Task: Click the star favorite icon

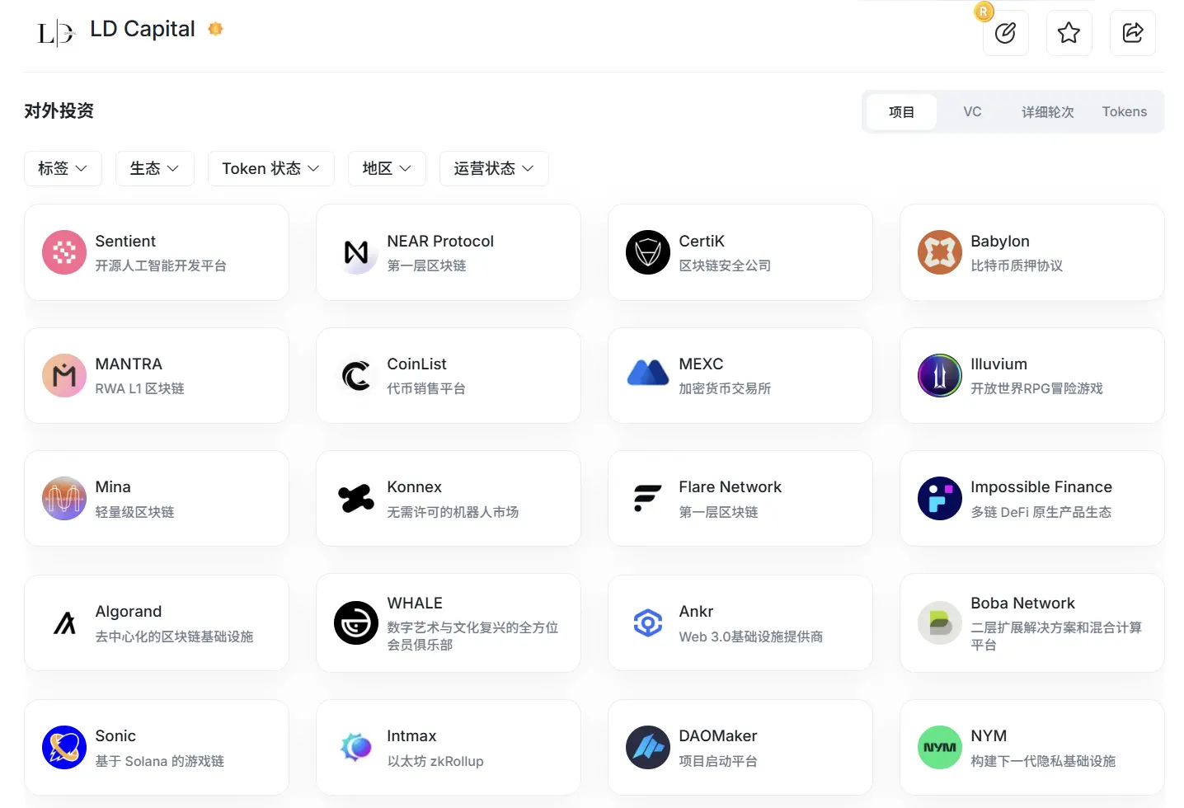Action: pyautogui.click(x=1069, y=33)
